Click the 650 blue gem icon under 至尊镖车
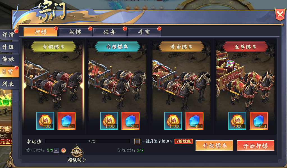The image size is (287, 168). [x=259, y=121]
